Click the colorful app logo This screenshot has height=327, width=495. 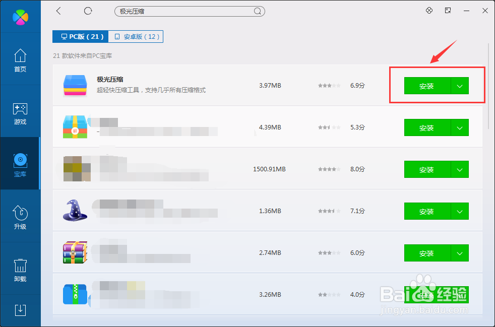pyautogui.click(x=20, y=17)
